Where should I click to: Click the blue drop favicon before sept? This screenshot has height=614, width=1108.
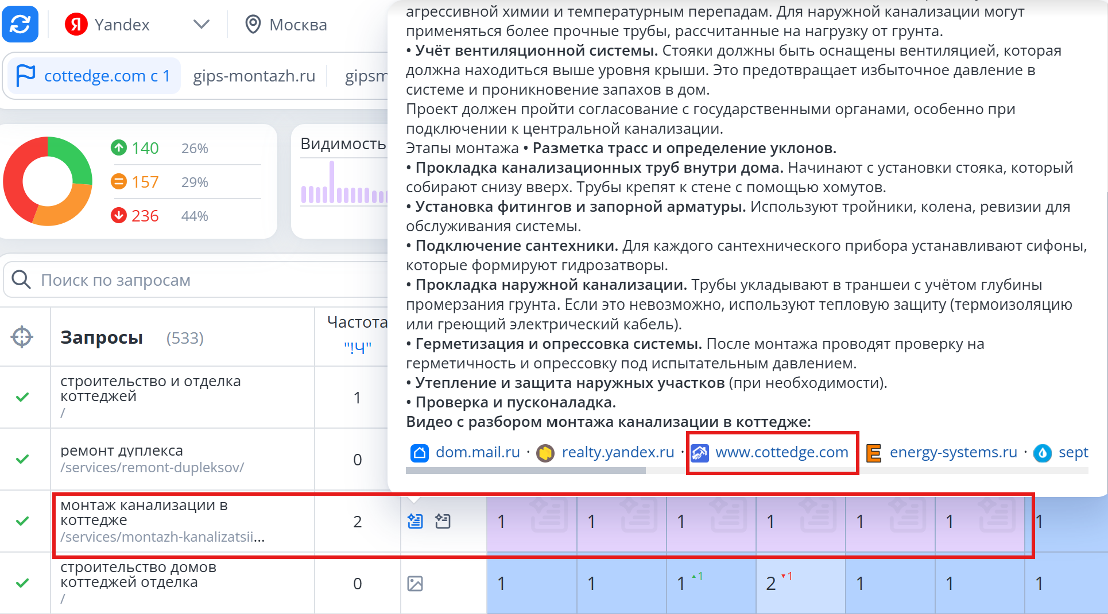[1042, 453]
